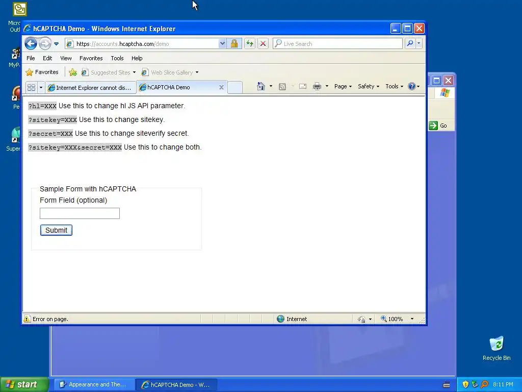Select hCAPTCHA Demo taskbar button
The image size is (522, 392).
(176, 384)
